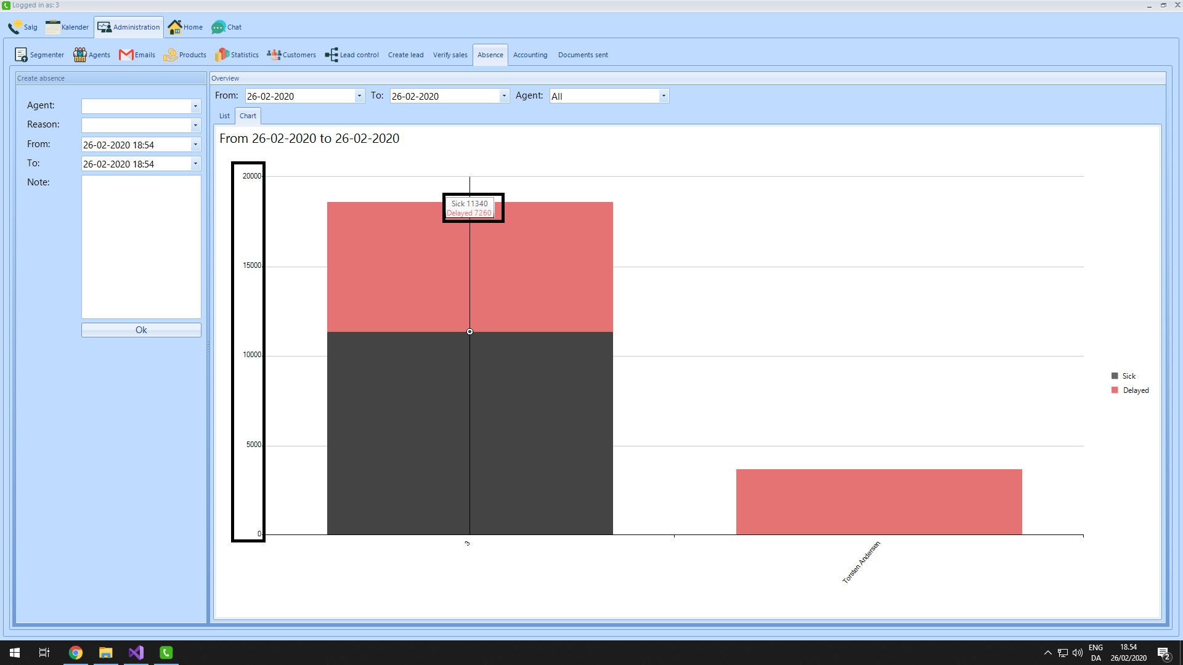Expand the Agent dropdown in Create absence

[195, 107]
